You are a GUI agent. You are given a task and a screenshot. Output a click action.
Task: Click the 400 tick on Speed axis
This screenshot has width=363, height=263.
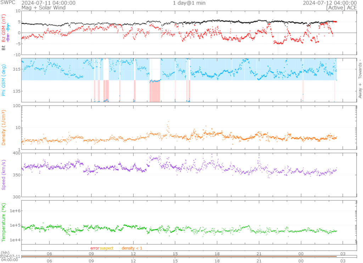(17, 153)
